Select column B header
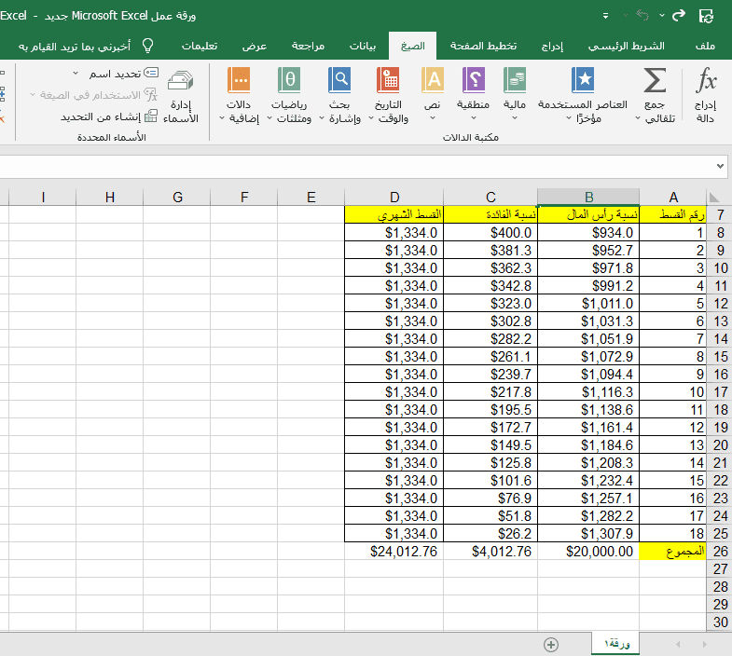This screenshot has width=732, height=656. tap(588, 197)
